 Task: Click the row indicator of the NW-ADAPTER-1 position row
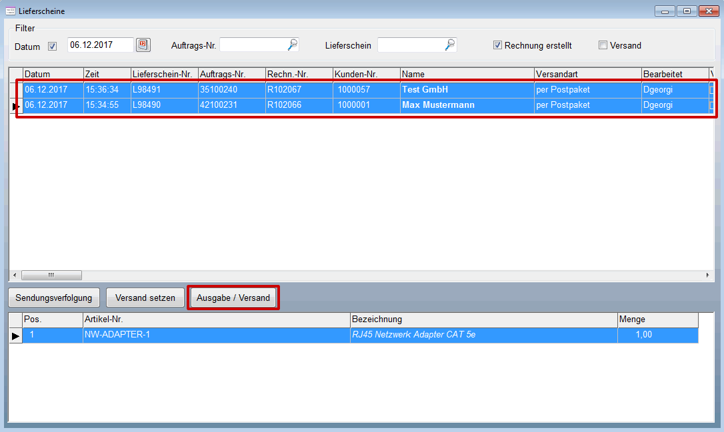(x=16, y=335)
